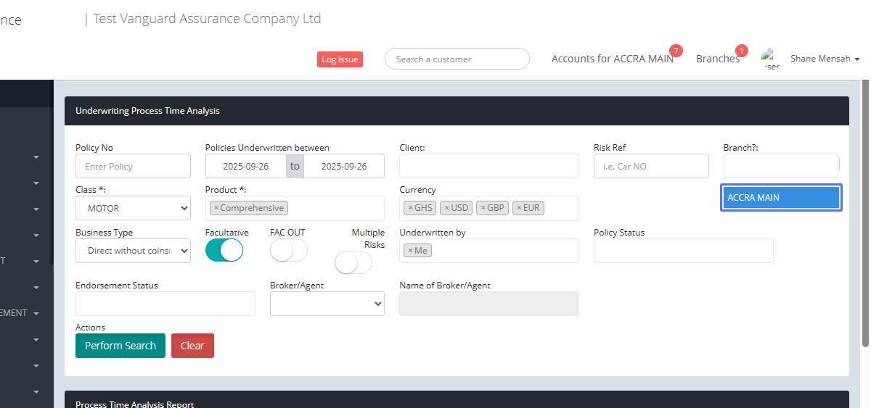Open the Class dropdown showing MOTOR
Viewport: 871px width, 408px height.
click(x=133, y=209)
